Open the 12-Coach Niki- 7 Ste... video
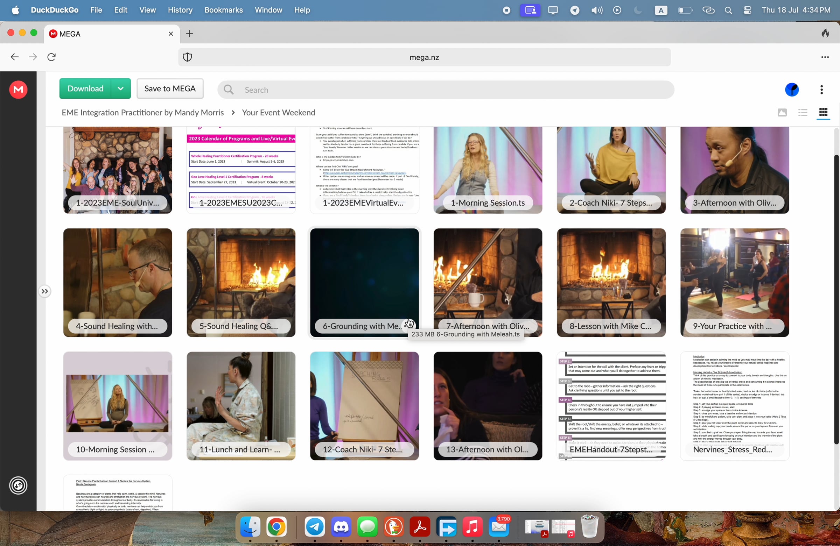Screen dimensions: 840x546 pos(365,406)
